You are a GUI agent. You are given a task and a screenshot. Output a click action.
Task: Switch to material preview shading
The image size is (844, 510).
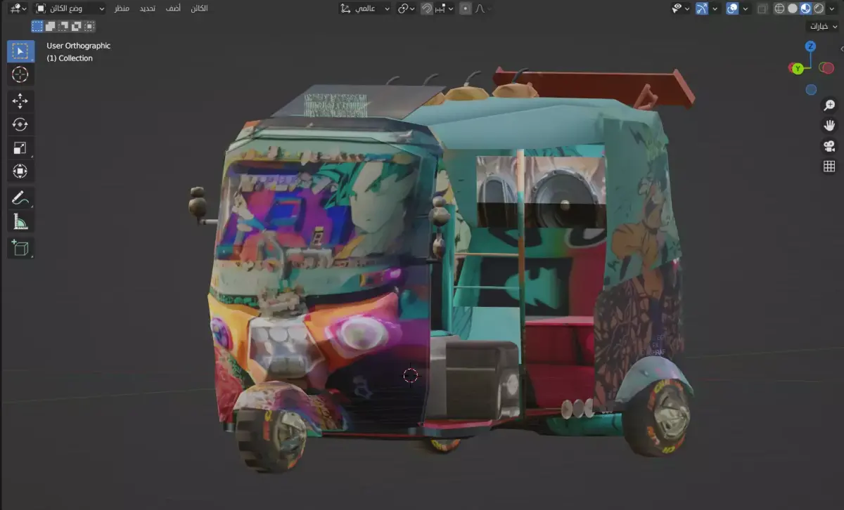(806, 8)
